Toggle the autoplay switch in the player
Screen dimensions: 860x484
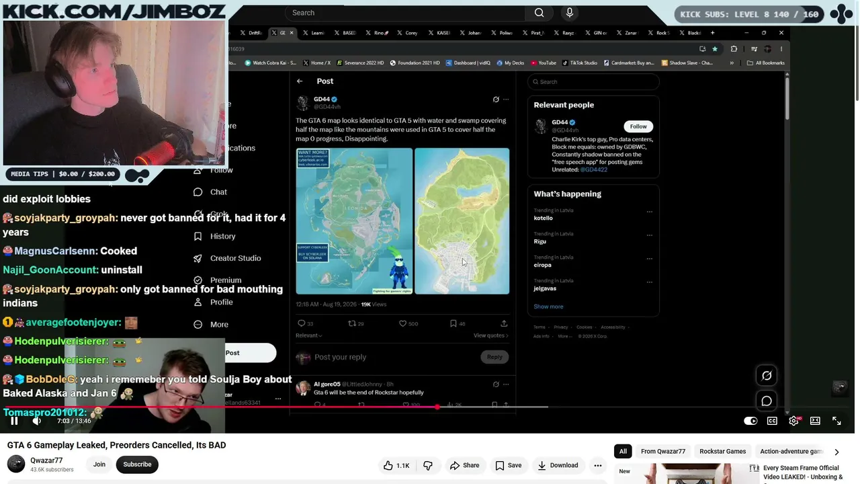tap(750, 421)
